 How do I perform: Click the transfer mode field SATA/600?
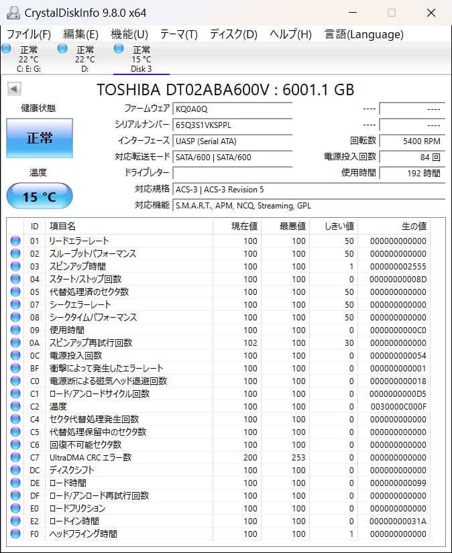[x=233, y=157]
